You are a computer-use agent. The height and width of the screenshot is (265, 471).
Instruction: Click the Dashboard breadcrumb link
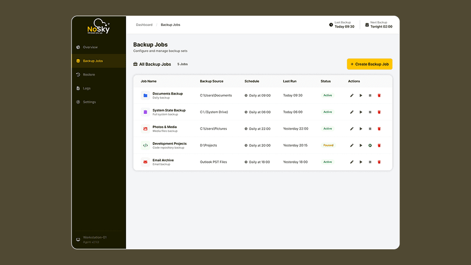(x=144, y=25)
